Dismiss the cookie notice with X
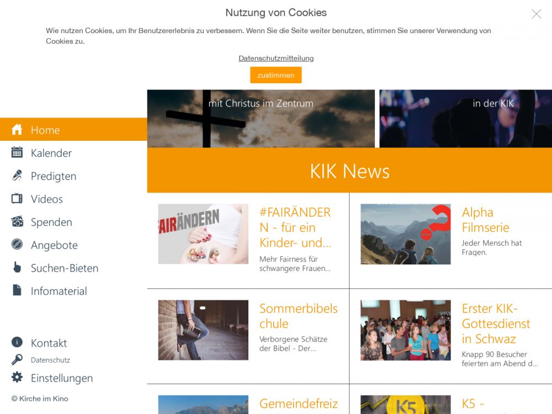 pos(536,14)
